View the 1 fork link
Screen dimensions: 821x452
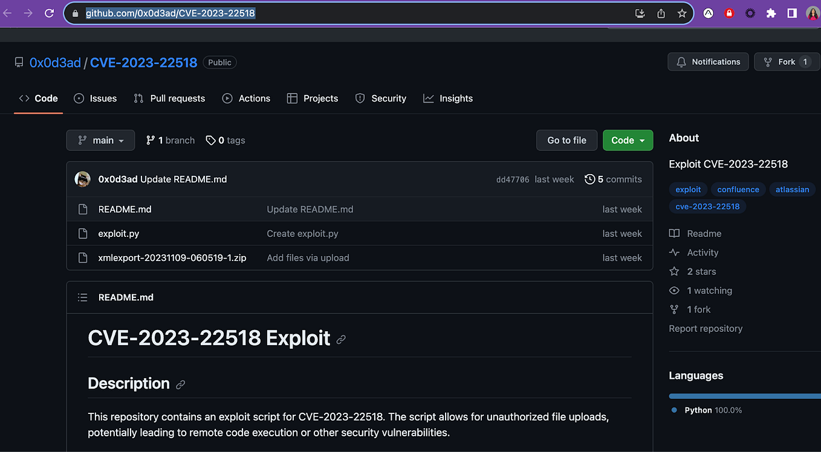tap(690, 309)
